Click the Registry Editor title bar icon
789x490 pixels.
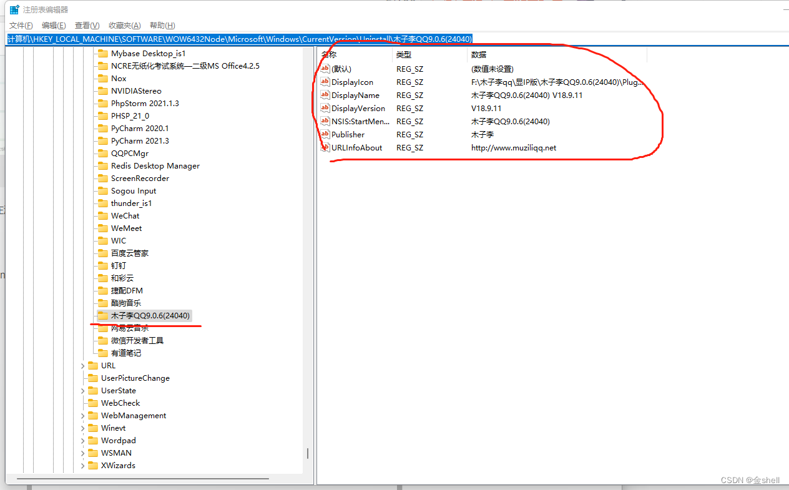(x=14, y=9)
